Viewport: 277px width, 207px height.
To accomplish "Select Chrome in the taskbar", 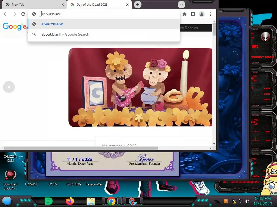I will pos(111,201).
